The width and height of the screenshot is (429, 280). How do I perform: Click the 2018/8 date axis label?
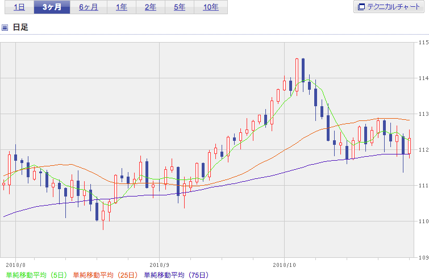pyautogui.click(x=15, y=265)
